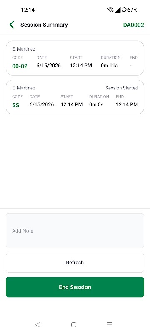Tap Android home square icon
Viewport: 150px width, 334px height.
74,325
